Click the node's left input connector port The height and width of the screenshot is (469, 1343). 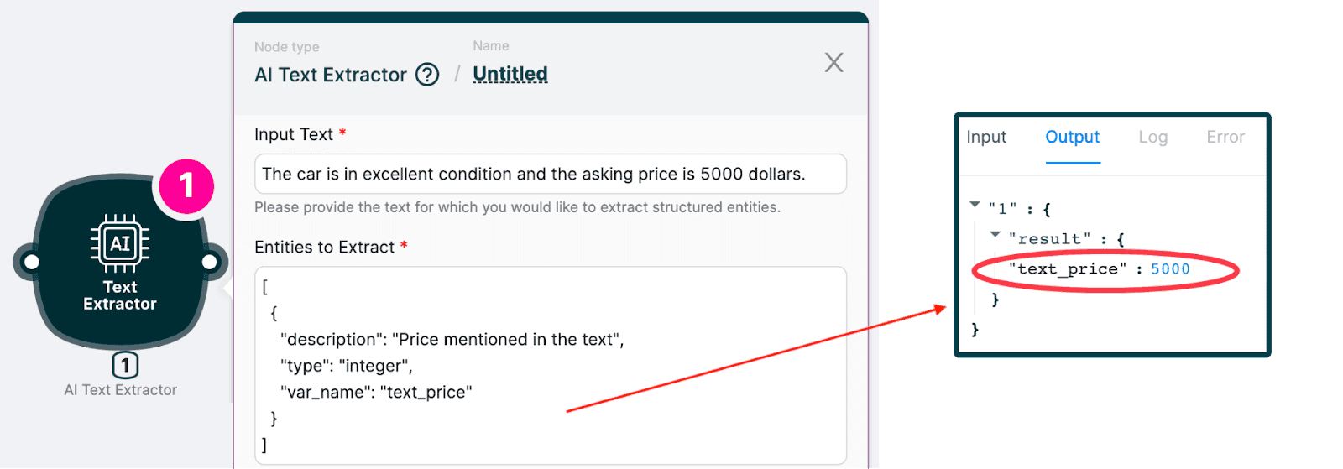coord(31,262)
